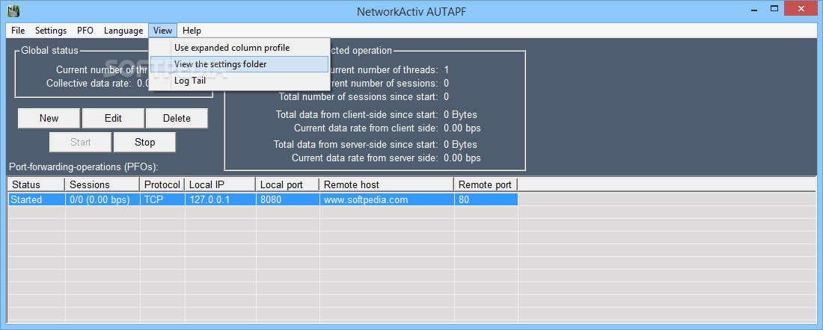This screenshot has height=330, width=823.
Task: Maximize the NetworkActiv AUTAPF window
Action: coord(774,9)
